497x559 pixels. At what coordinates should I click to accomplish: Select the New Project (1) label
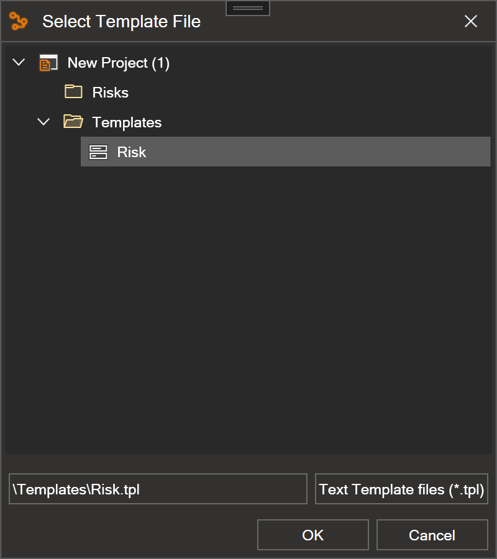pyautogui.click(x=119, y=63)
